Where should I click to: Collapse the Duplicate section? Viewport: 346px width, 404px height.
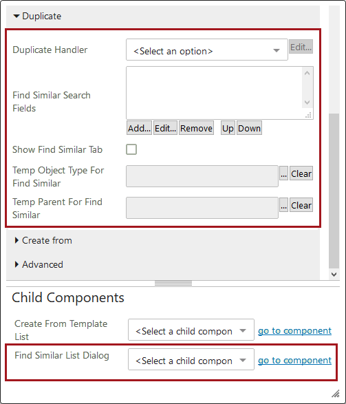pyautogui.click(x=37, y=17)
